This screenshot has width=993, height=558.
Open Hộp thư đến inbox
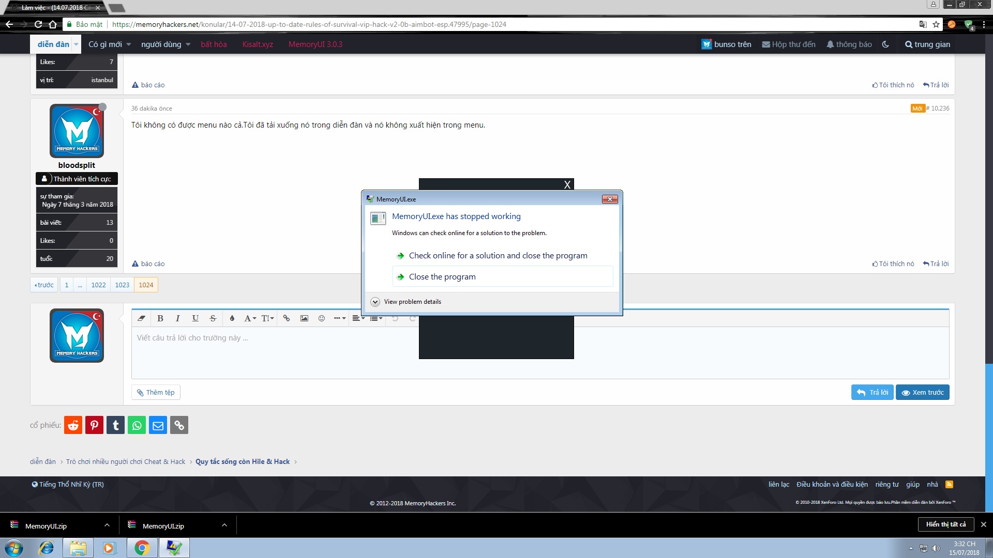point(789,44)
